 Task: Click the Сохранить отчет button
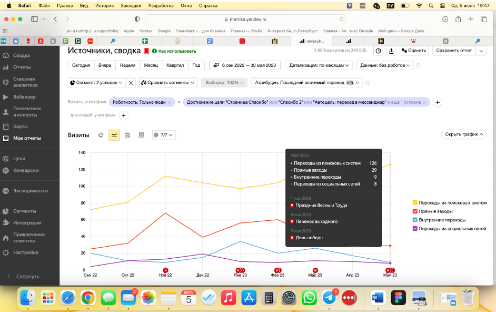(454, 51)
